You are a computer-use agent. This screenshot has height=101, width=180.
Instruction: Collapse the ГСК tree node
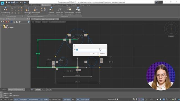(x=2, y=25)
